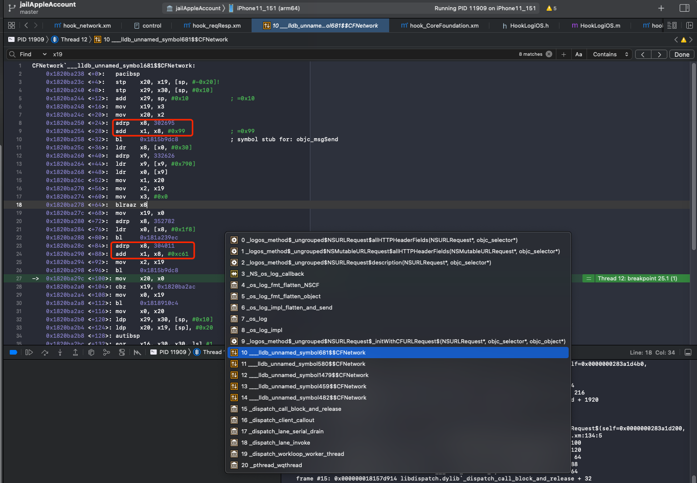Viewport: 697px width, 483px height.
Task: Step into the function call
Action: [60, 352]
